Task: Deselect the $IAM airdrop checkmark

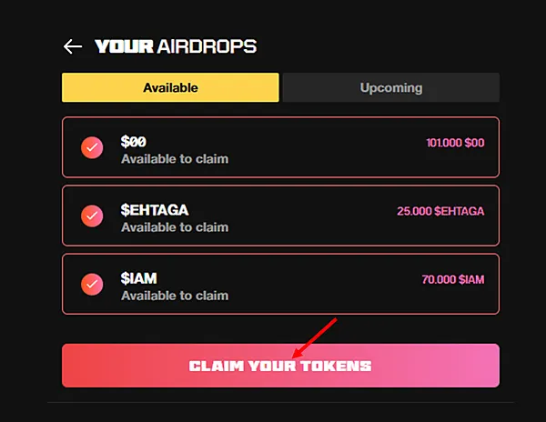Action: coord(92,284)
